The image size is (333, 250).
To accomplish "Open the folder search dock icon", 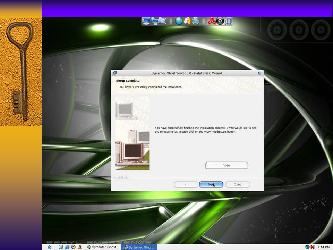I will click(x=163, y=21).
